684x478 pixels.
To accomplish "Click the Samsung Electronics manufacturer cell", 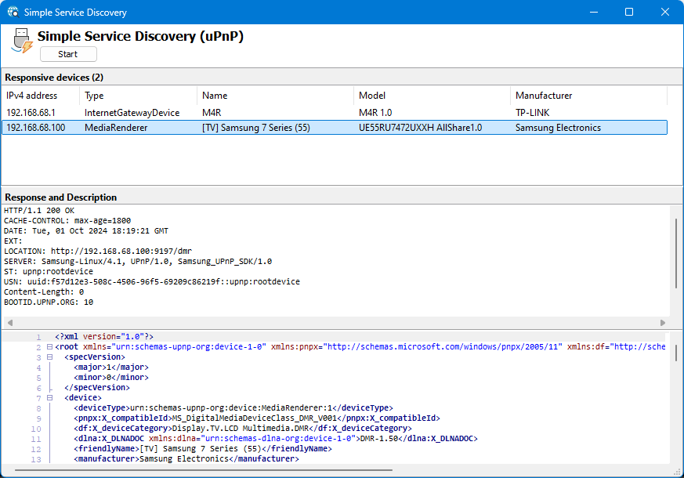I will 558,128.
